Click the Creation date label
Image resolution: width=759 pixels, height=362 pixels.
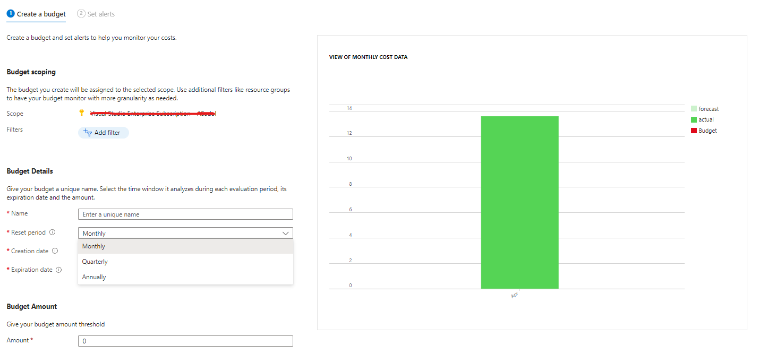[30, 251]
